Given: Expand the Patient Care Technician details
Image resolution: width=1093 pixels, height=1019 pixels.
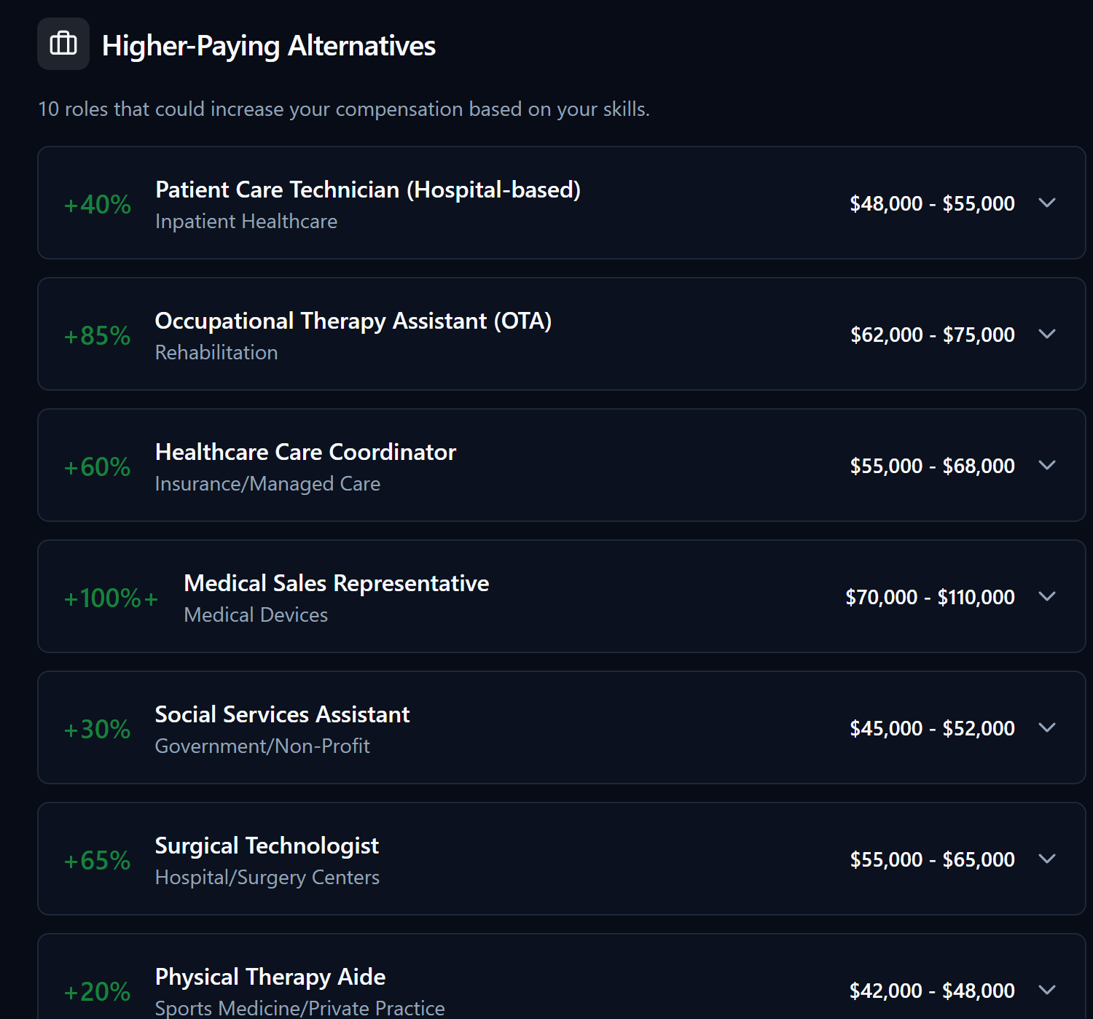Looking at the screenshot, I should click(1048, 203).
